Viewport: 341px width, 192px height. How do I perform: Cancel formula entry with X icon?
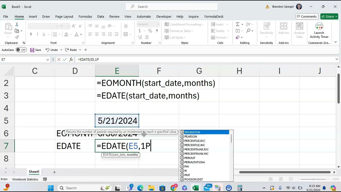click(59, 59)
